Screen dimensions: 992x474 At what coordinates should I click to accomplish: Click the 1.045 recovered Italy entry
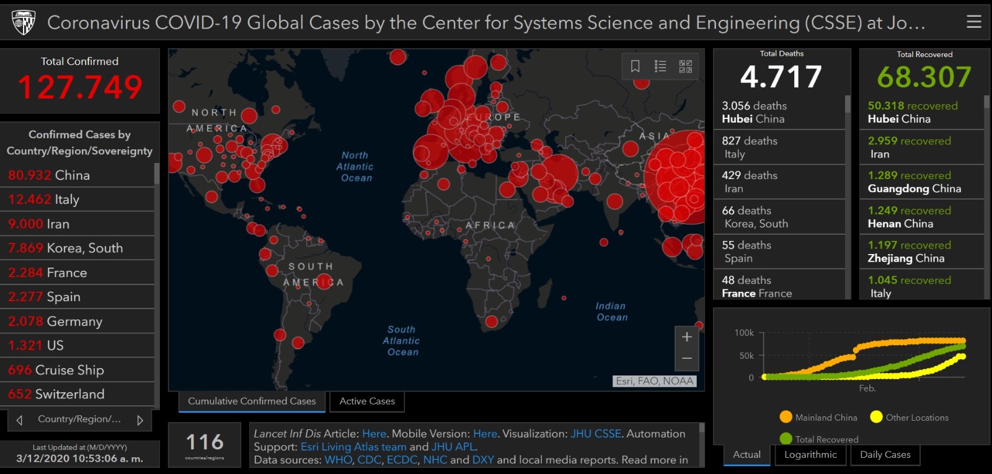922,285
